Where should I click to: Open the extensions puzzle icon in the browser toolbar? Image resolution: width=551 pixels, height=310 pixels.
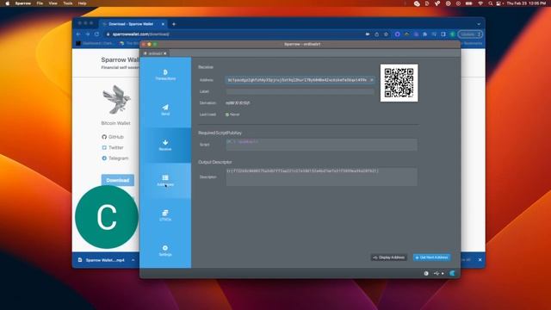coord(424,34)
